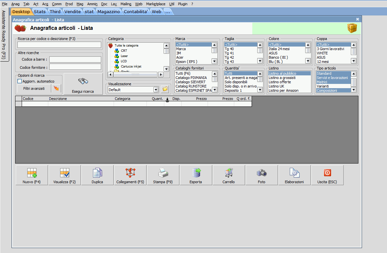Select the Laser category icon
The image size is (387, 253).
tap(117, 56)
